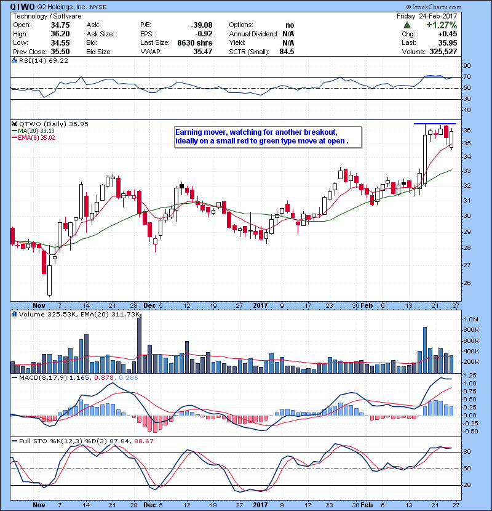Click the SCTR (Small) value 84.5
492x511 pixels.
pos(287,52)
